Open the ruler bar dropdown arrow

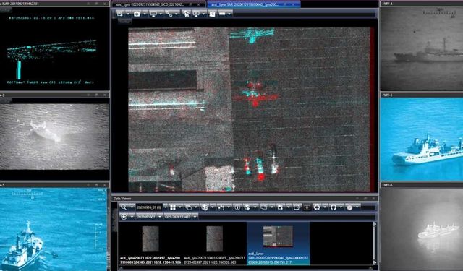tap(229, 14)
